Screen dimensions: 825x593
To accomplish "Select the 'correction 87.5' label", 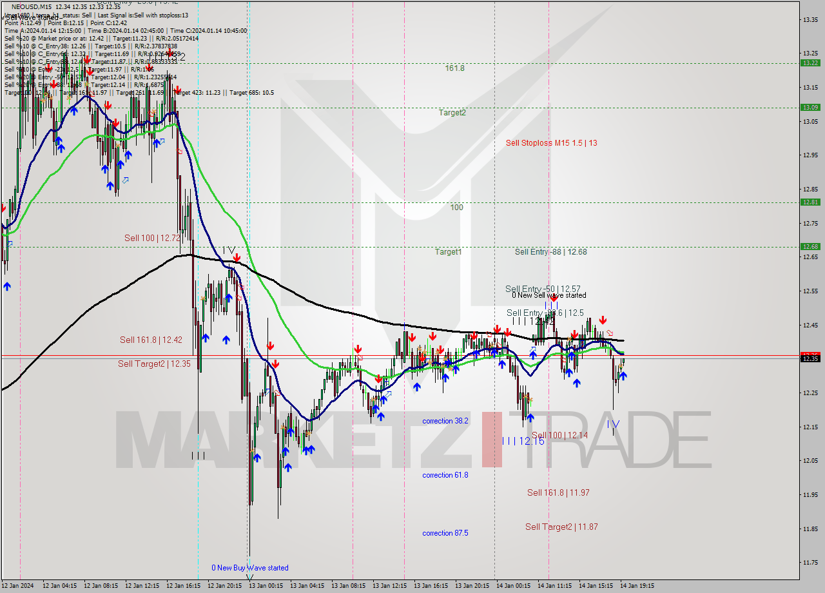I will [x=445, y=533].
